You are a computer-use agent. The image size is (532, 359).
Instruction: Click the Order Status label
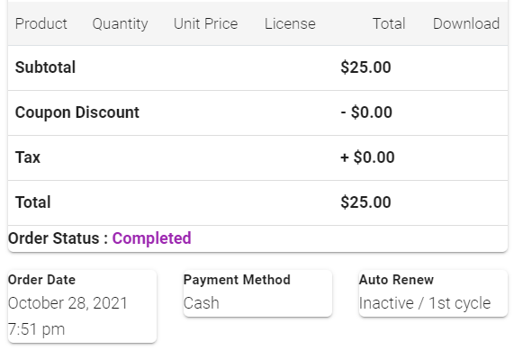pyautogui.click(x=58, y=238)
